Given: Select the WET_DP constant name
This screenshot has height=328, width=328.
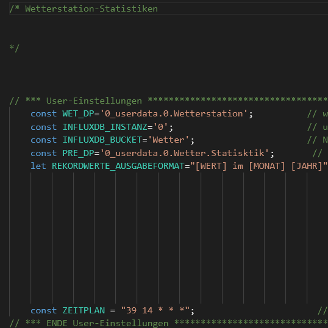Looking at the screenshot, I should point(78,114).
